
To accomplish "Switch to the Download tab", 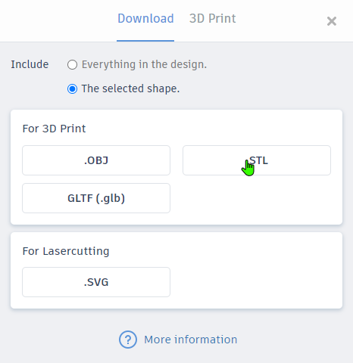I will [x=145, y=18].
